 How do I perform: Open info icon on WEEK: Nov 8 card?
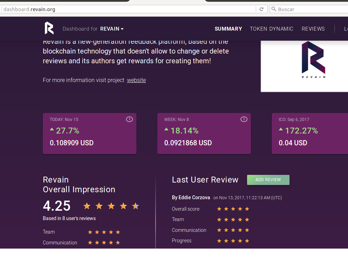click(x=244, y=119)
